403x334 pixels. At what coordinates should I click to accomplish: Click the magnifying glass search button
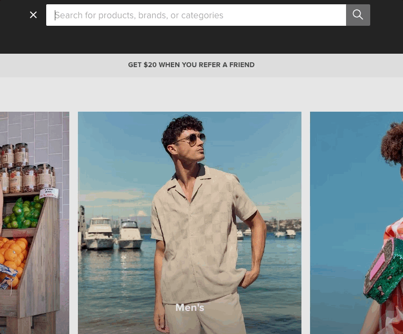358,15
